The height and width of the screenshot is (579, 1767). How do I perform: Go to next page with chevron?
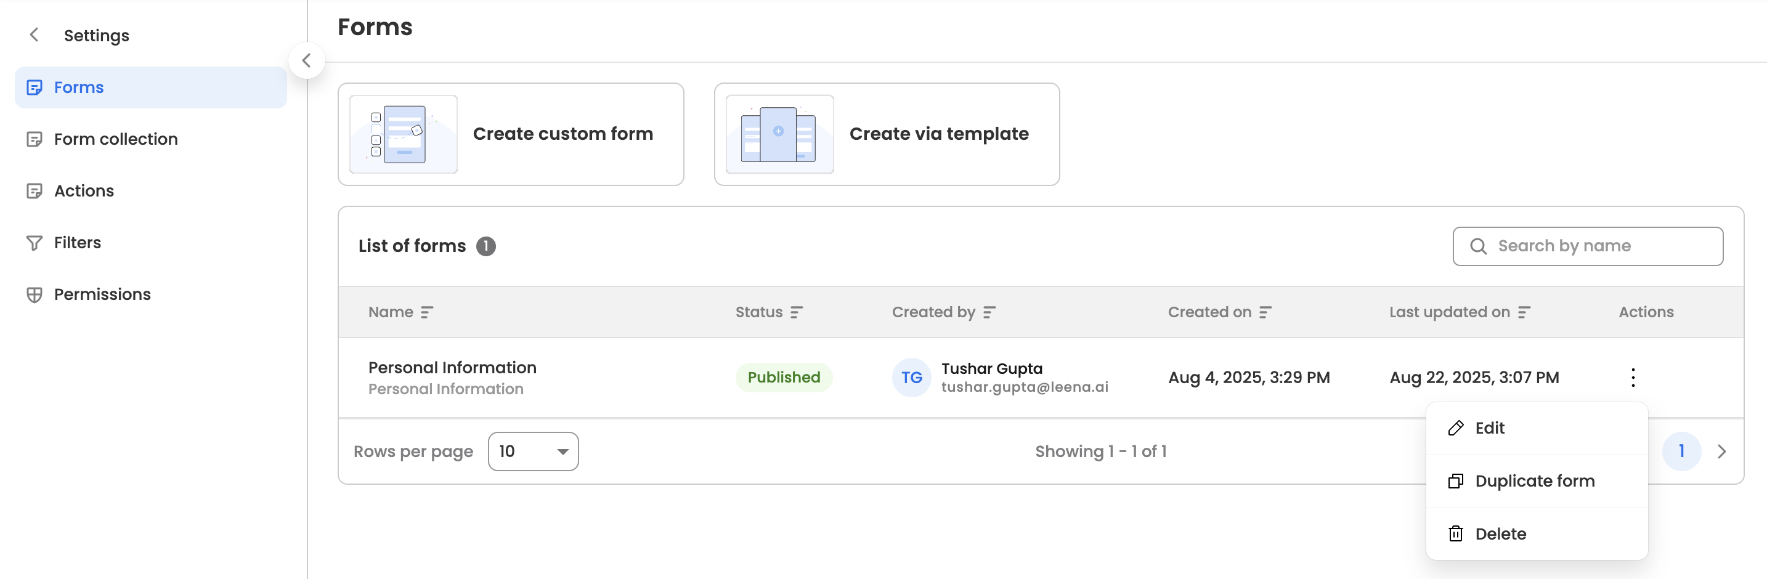[1722, 451]
